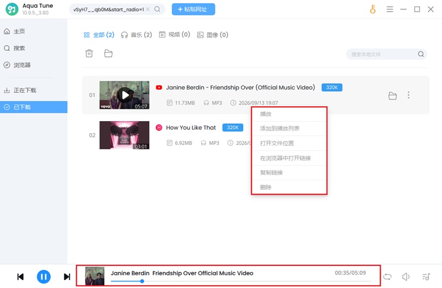Screen dimensions: 442x288
Task: Click the MP3 format label of How You Like That
Action: coord(214,143)
